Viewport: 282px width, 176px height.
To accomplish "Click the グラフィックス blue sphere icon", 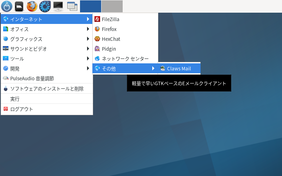I will 6,39.
